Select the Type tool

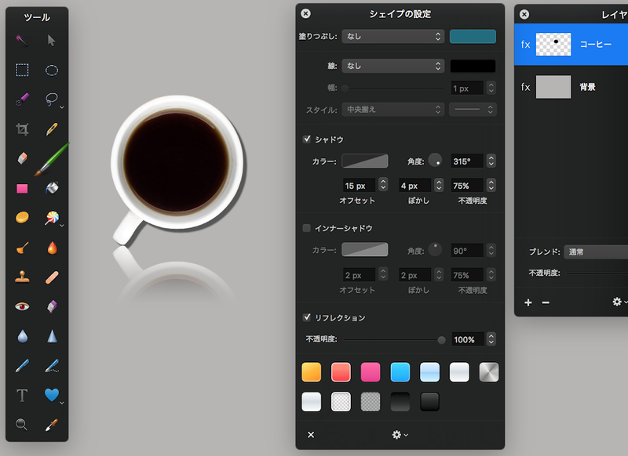(x=22, y=395)
